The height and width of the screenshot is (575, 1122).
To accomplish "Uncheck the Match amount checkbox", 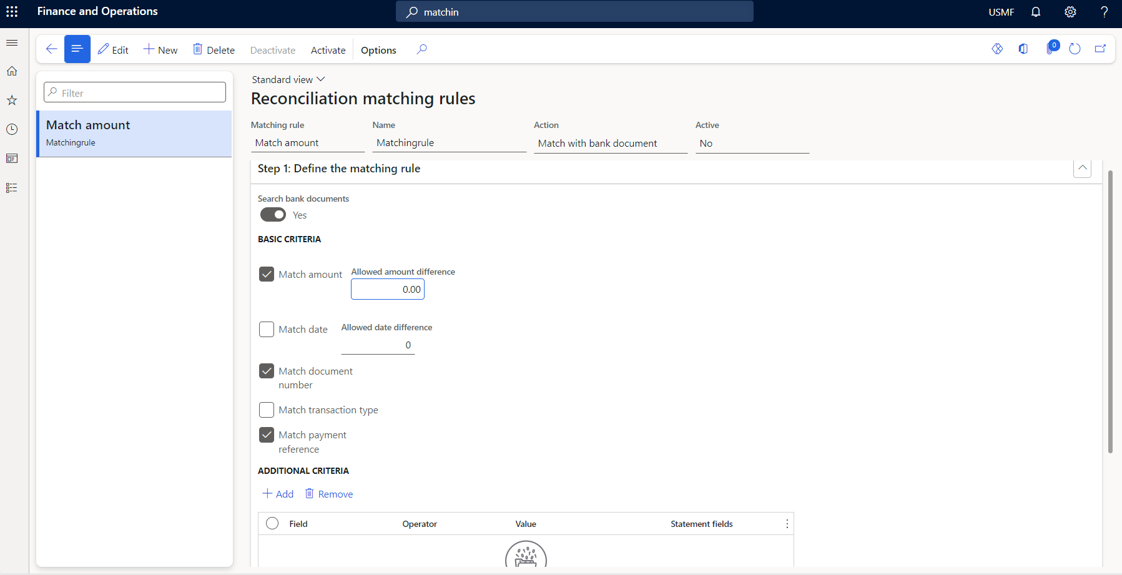I will point(267,273).
